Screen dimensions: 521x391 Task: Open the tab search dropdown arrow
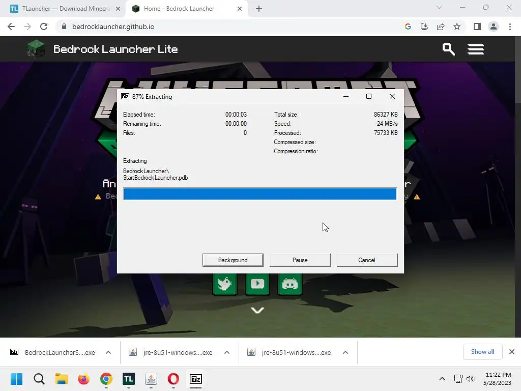439,7
